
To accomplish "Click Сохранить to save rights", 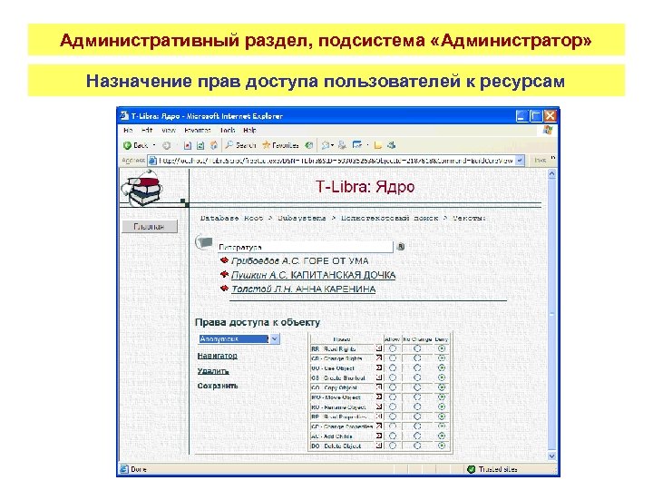I will [218, 386].
